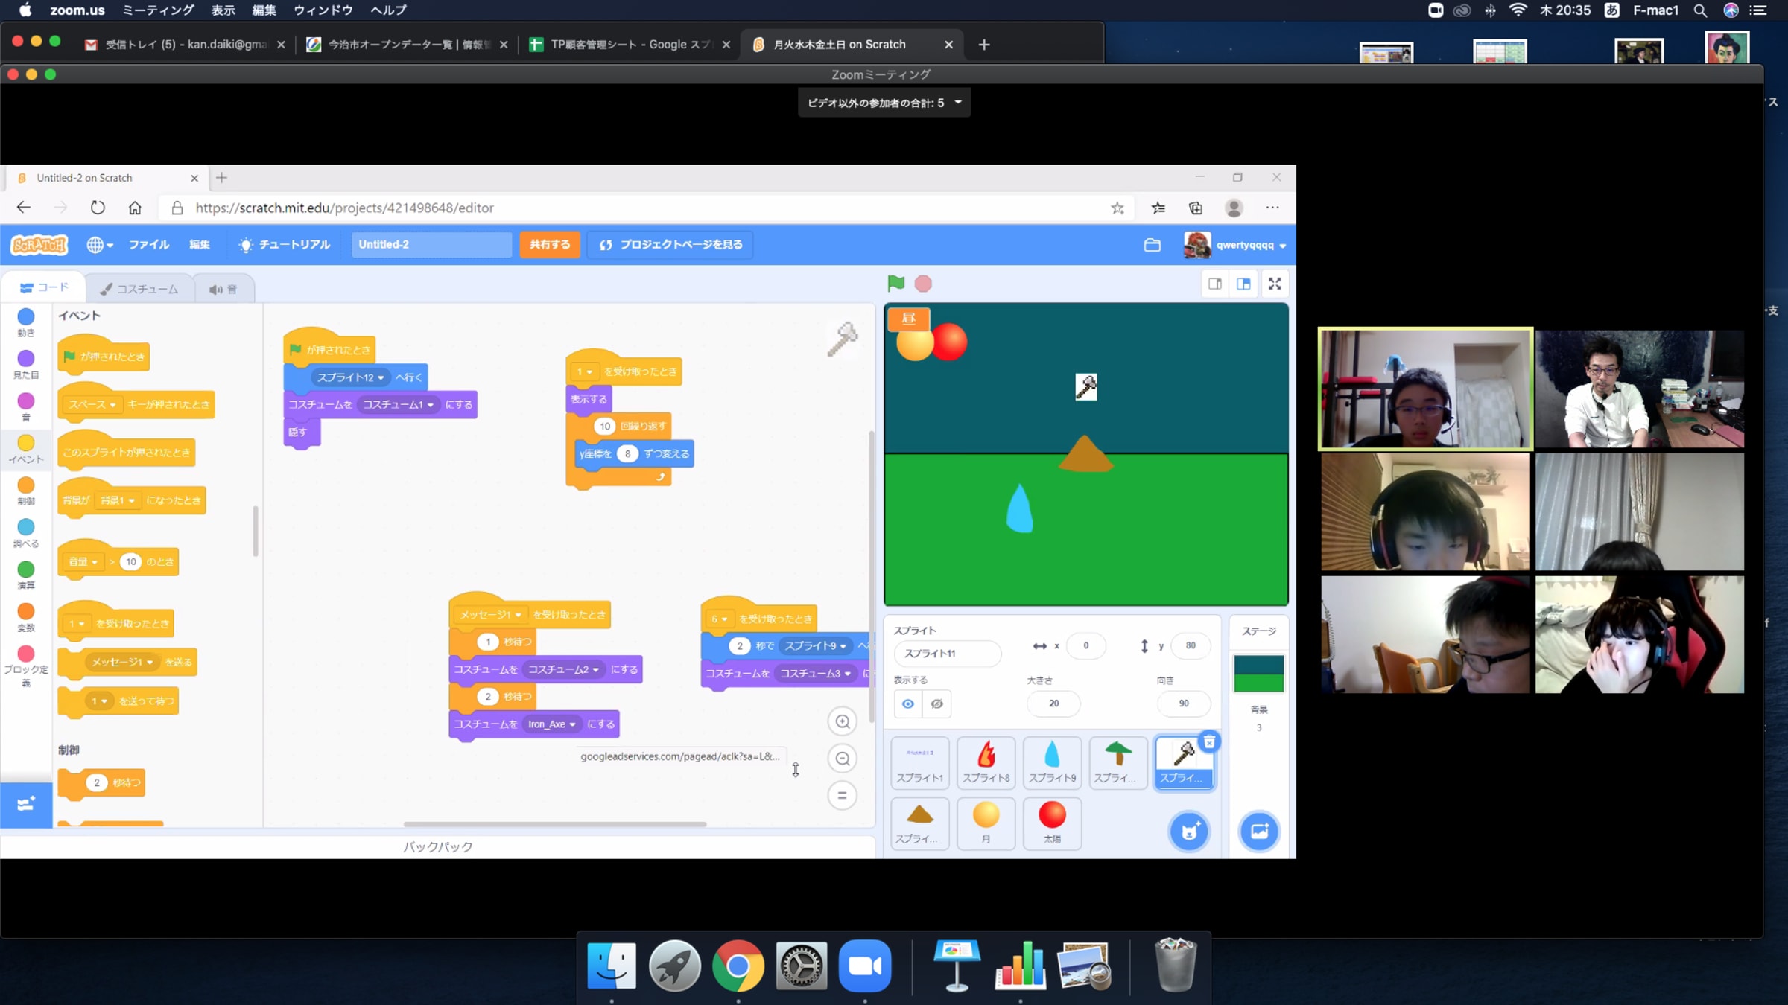Click the green flag to run project
The width and height of the screenshot is (1788, 1005).
(896, 284)
